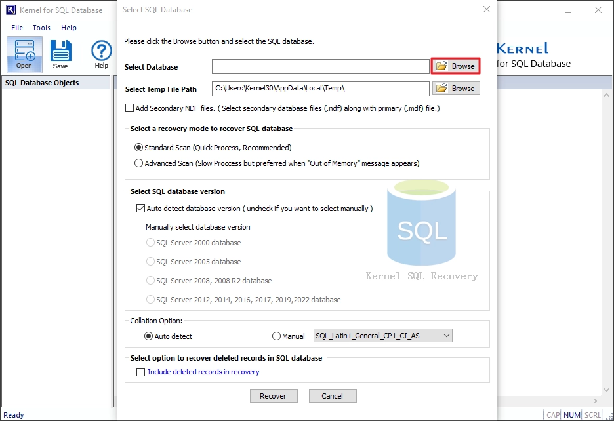Uncheck Auto detect database version
614x421 pixels.
(x=140, y=209)
